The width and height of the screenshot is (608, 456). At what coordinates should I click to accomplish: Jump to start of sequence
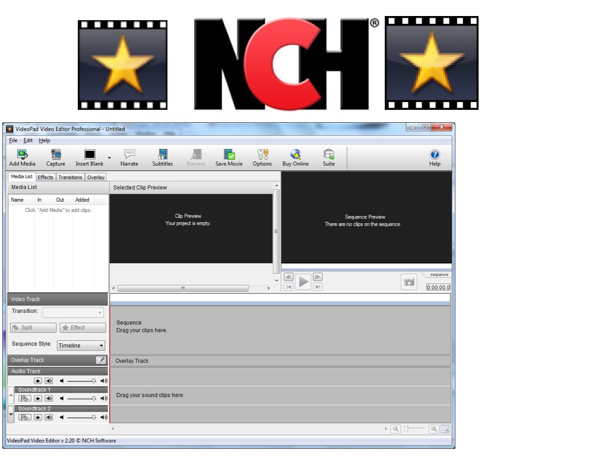point(289,287)
